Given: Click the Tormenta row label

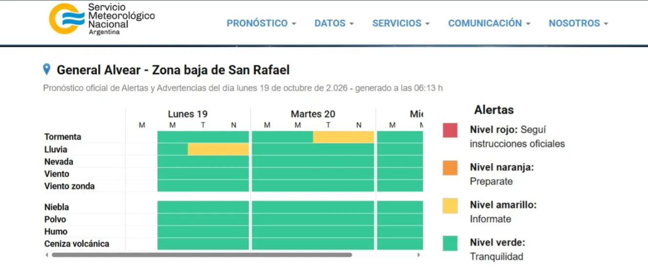Looking at the screenshot, I should point(63,137).
